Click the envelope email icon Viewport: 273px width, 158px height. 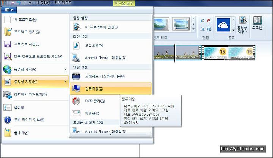[76, 113]
